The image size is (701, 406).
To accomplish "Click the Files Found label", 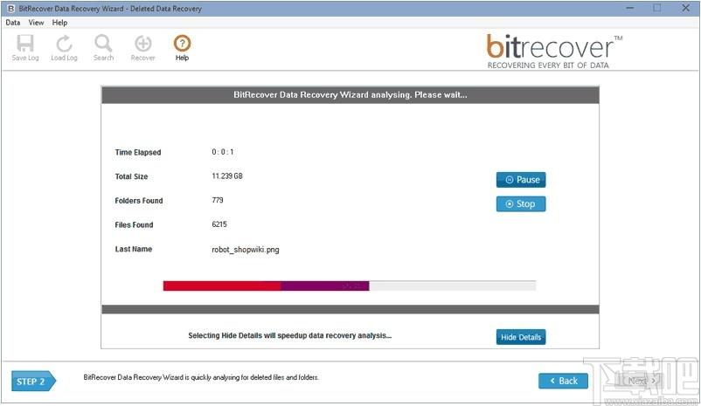I will tap(134, 224).
